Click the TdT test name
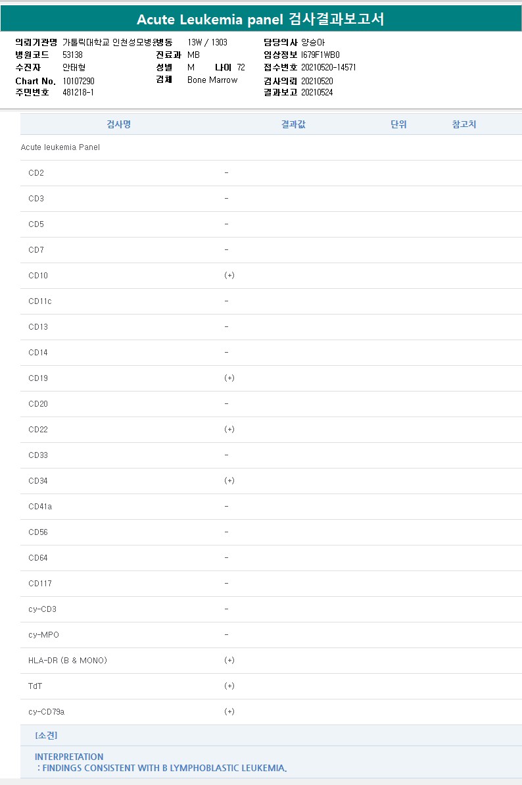 coord(36,686)
